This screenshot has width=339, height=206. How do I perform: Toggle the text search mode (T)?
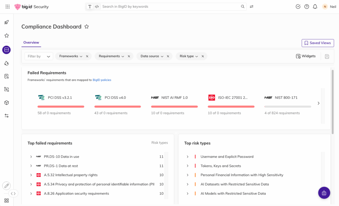(x=90, y=7)
